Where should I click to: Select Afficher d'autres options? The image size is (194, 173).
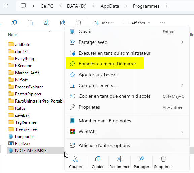(127, 145)
